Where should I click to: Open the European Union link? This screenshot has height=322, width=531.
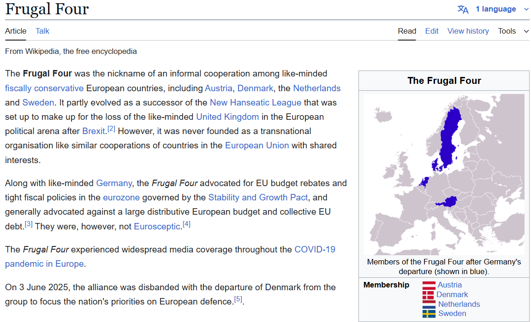coord(257,146)
